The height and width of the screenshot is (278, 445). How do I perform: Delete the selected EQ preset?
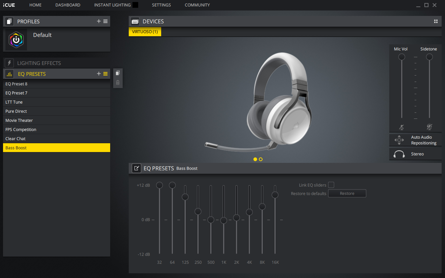click(118, 82)
